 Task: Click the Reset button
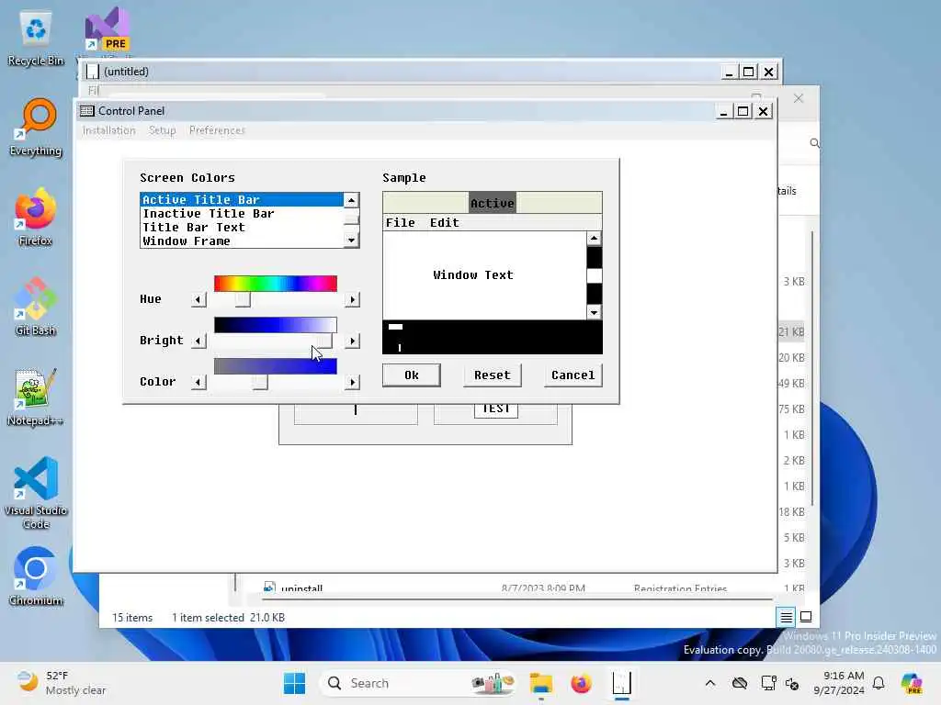(x=493, y=375)
